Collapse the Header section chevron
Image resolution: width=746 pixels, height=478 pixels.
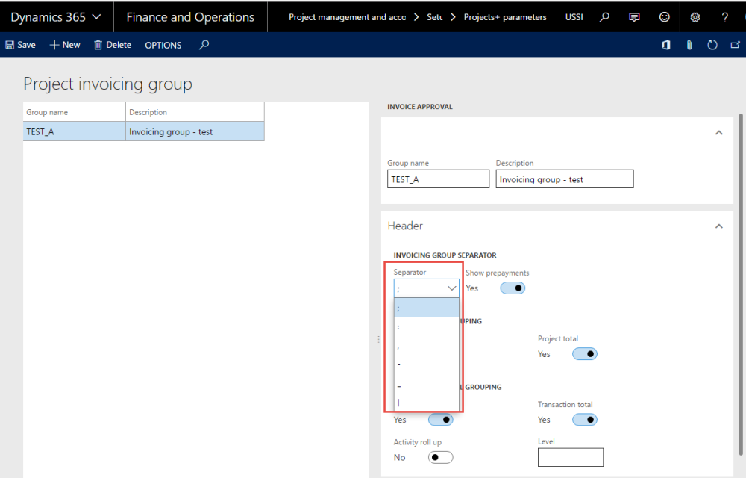(x=718, y=226)
